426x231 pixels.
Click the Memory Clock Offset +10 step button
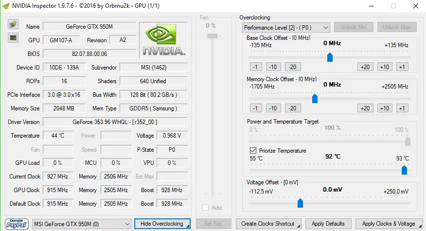pyautogui.click(x=385, y=108)
